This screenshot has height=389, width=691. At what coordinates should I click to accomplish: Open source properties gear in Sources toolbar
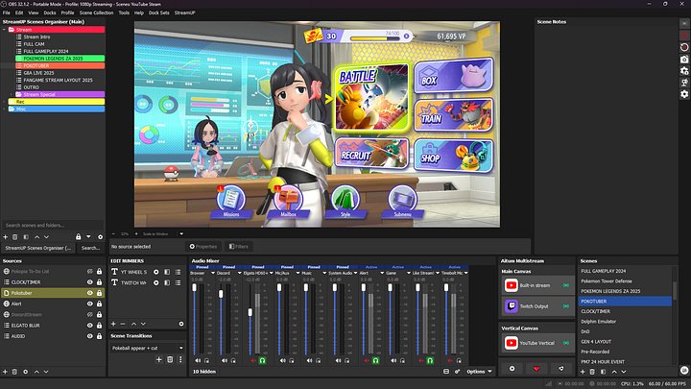25,372
